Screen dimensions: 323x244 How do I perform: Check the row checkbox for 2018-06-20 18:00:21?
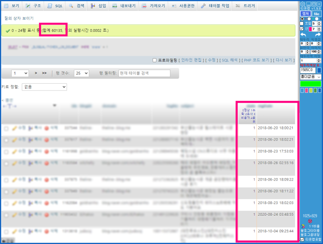6,128
